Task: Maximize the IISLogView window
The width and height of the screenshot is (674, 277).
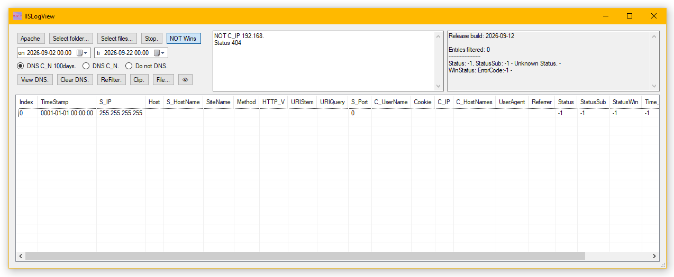Action: pyautogui.click(x=630, y=16)
